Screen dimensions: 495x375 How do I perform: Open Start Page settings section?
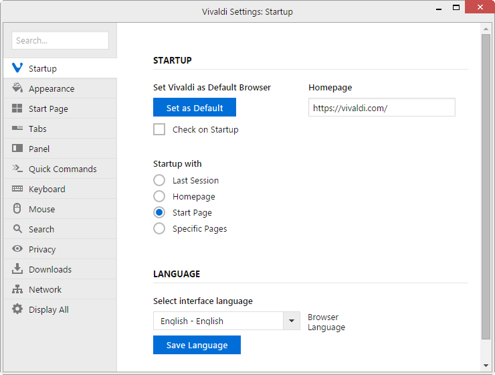pos(60,108)
